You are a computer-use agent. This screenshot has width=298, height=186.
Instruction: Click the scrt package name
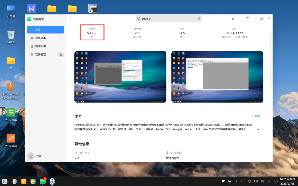click(x=77, y=158)
